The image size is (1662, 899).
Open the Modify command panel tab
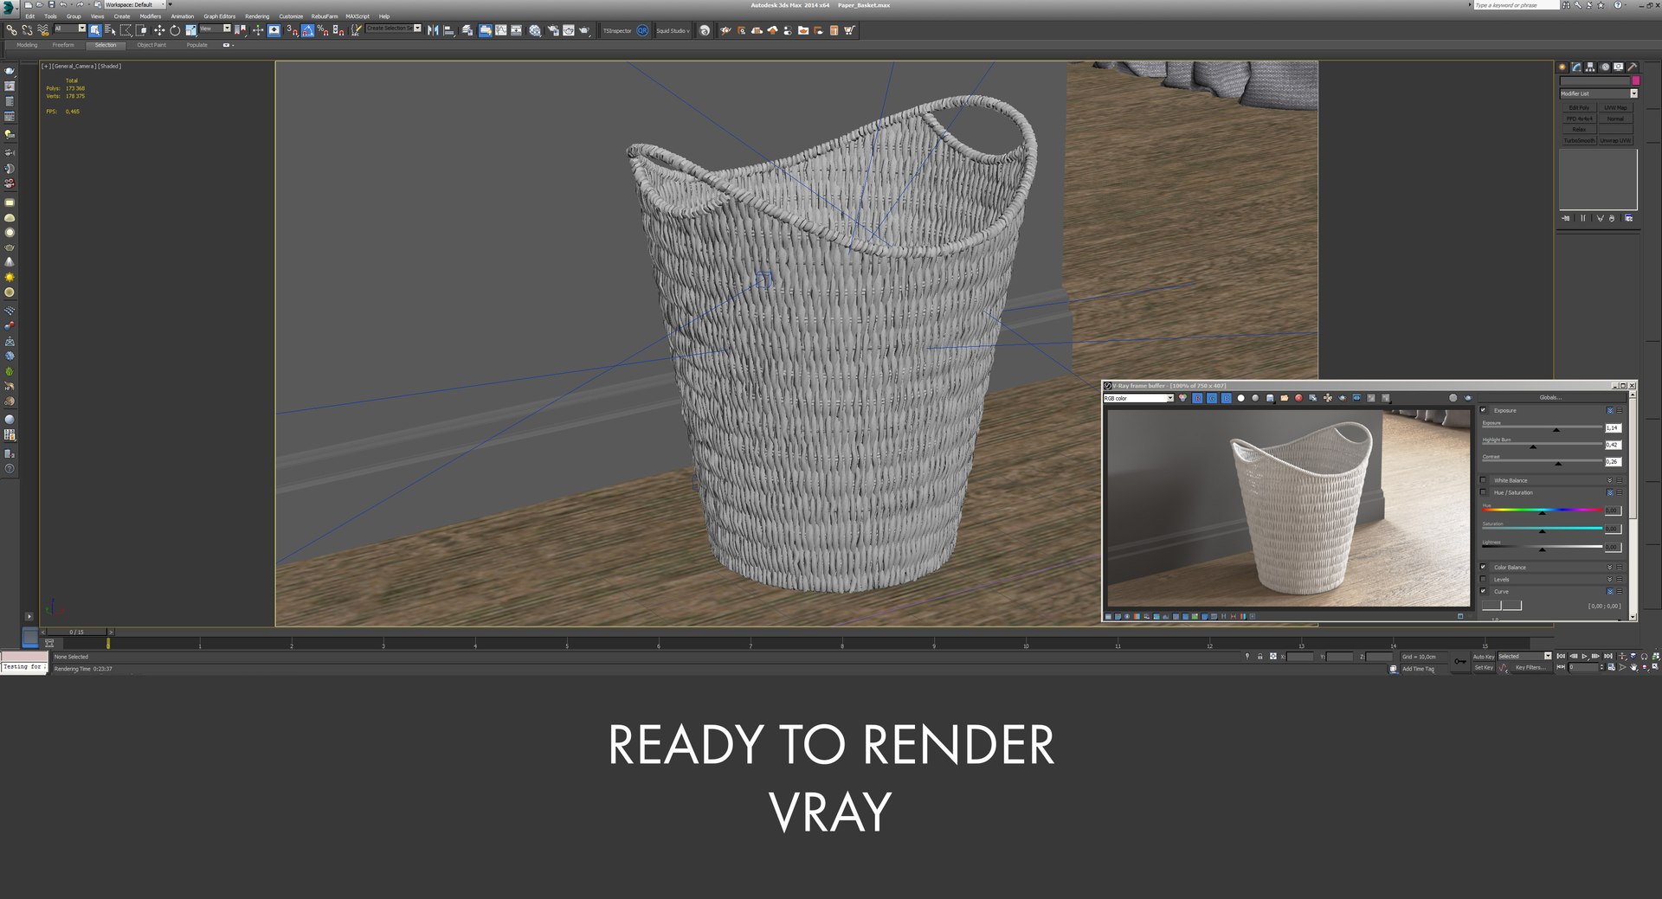point(1576,67)
